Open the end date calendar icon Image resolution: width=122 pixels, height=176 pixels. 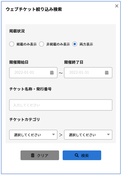tap(106, 73)
